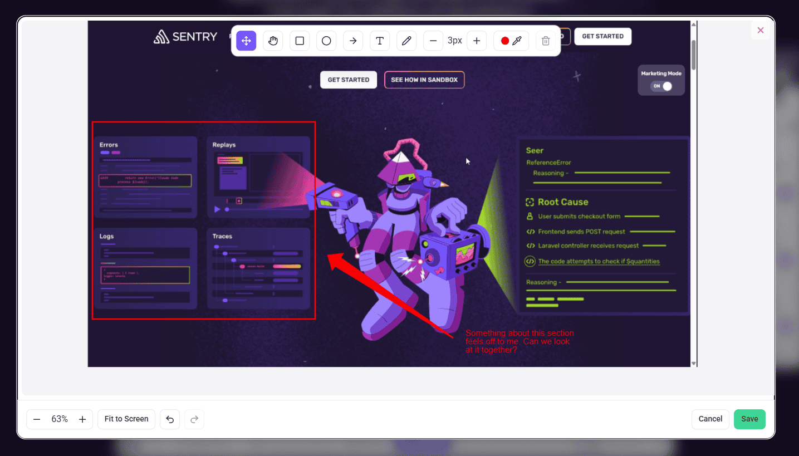Image resolution: width=799 pixels, height=456 pixels.
Task: Zoom out using the bottom minus button
Action: coord(37,419)
